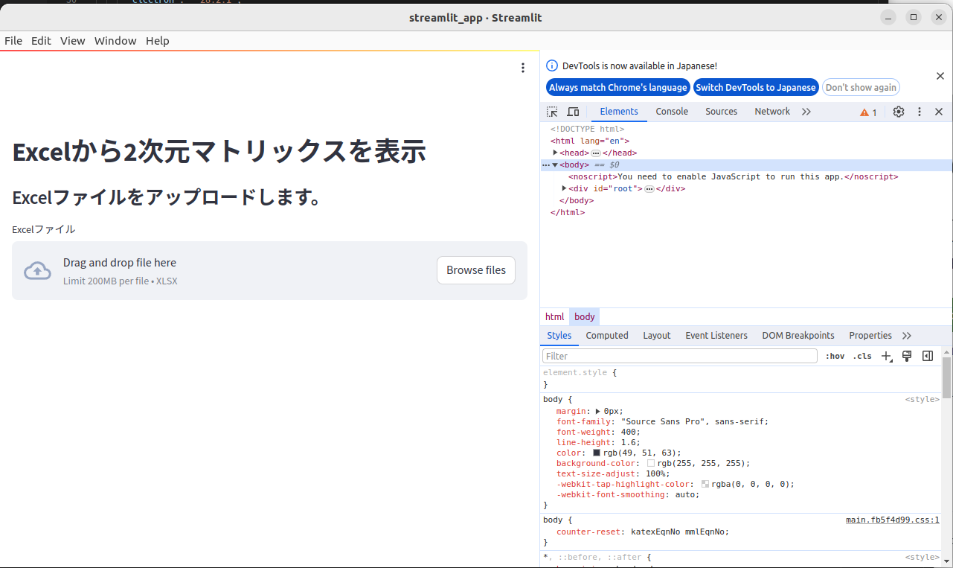Expand the margin shorthand property triangle
The image size is (953, 568).
coord(598,411)
